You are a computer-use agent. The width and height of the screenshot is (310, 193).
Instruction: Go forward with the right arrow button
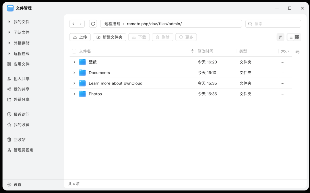pos(81,24)
